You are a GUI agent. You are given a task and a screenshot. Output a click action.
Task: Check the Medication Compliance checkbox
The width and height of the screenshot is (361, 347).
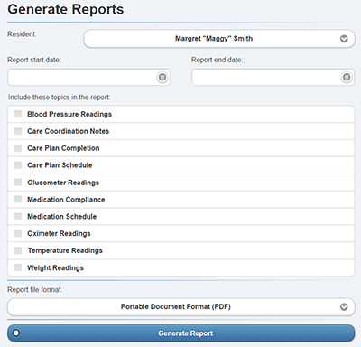pyautogui.click(x=18, y=199)
